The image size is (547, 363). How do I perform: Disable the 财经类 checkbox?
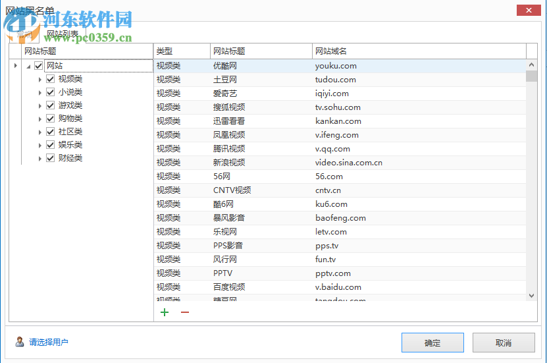50,158
